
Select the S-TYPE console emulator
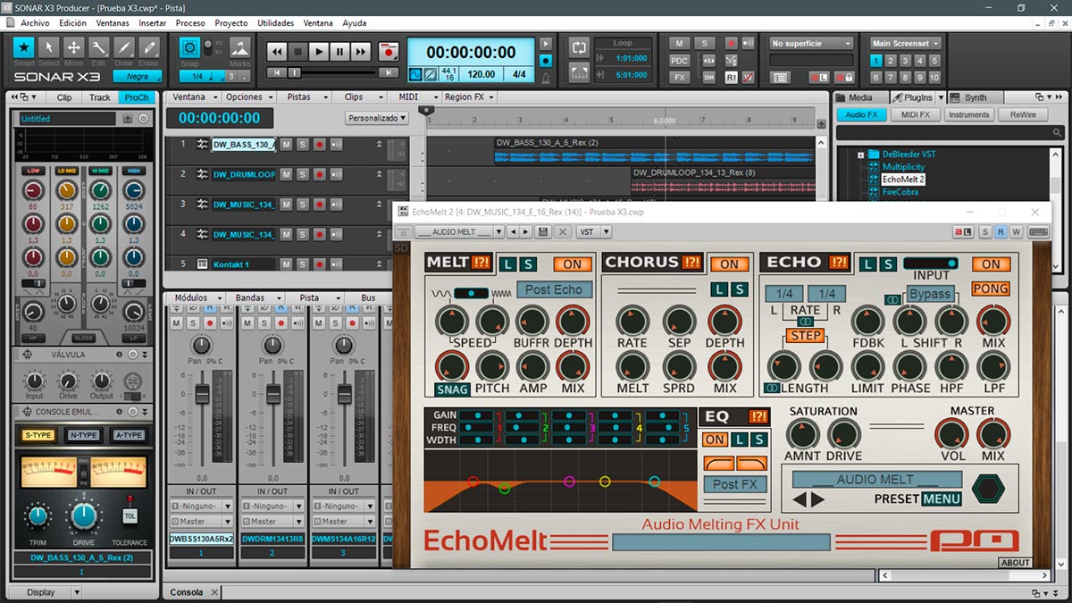coord(37,435)
